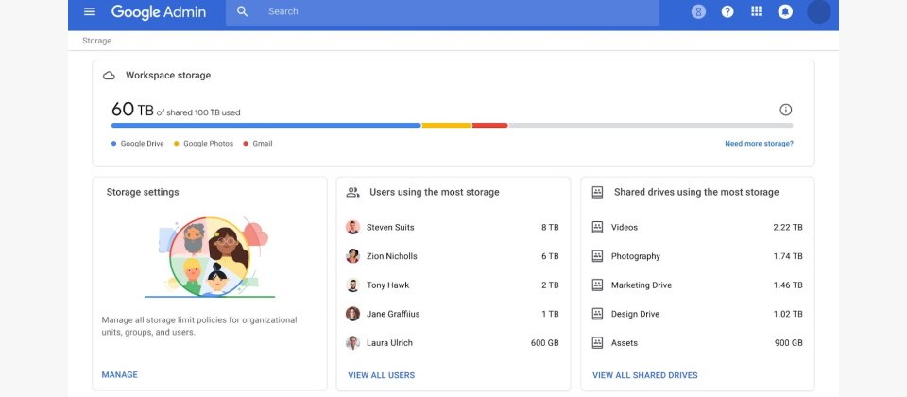This screenshot has height=397, width=907.
Task: Click the Videos shared drive icon
Action: [597, 228]
